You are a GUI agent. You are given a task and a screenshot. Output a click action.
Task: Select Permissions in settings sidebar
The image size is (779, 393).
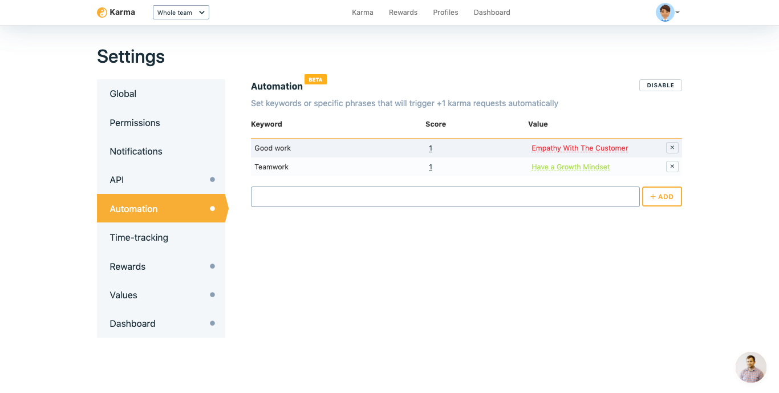click(x=161, y=123)
